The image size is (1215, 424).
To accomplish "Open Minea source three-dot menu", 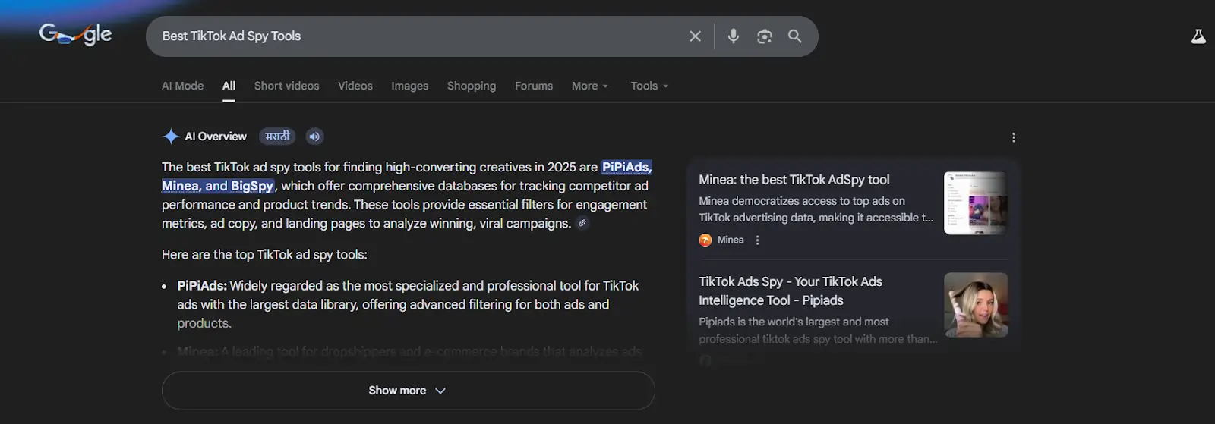I will pyautogui.click(x=757, y=240).
